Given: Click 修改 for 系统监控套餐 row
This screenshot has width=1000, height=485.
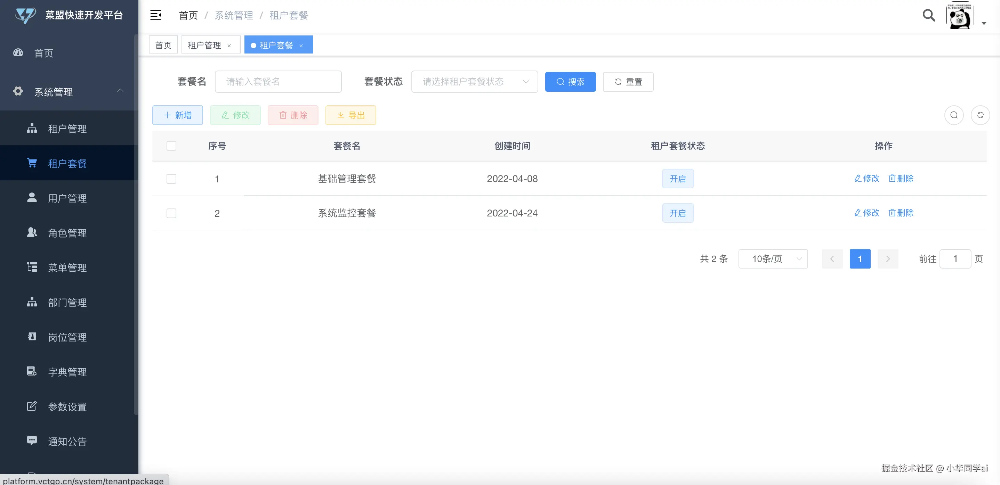Looking at the screenshot, I should 866,213.
